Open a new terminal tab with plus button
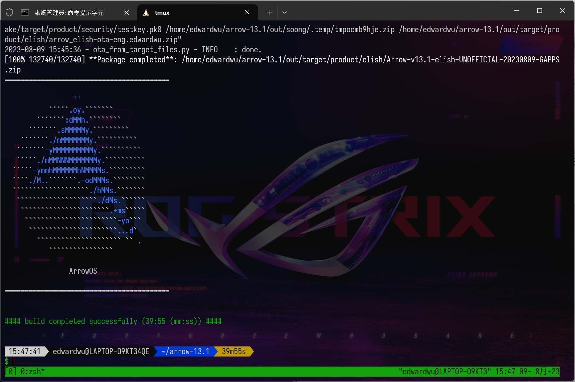Screen dimensions: 575x382 coord(269,12)
